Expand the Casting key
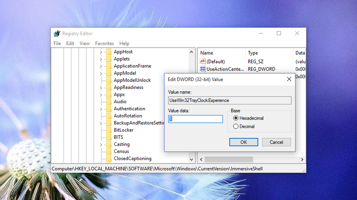Viewport: 357px width, 200px height. [x=101, y=145]
